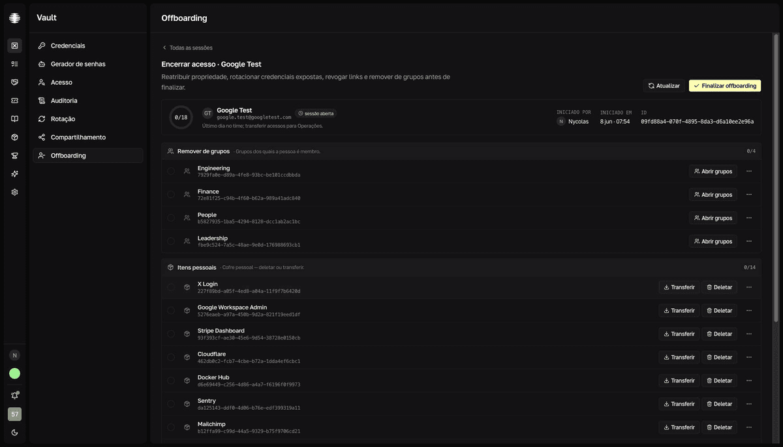Open Rotação in the Vault menu
This screenshot has width=783, height=447.
pyautogui.click(x=88, y=119)
